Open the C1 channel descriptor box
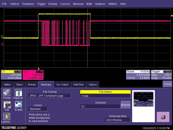 pos(11,75)
